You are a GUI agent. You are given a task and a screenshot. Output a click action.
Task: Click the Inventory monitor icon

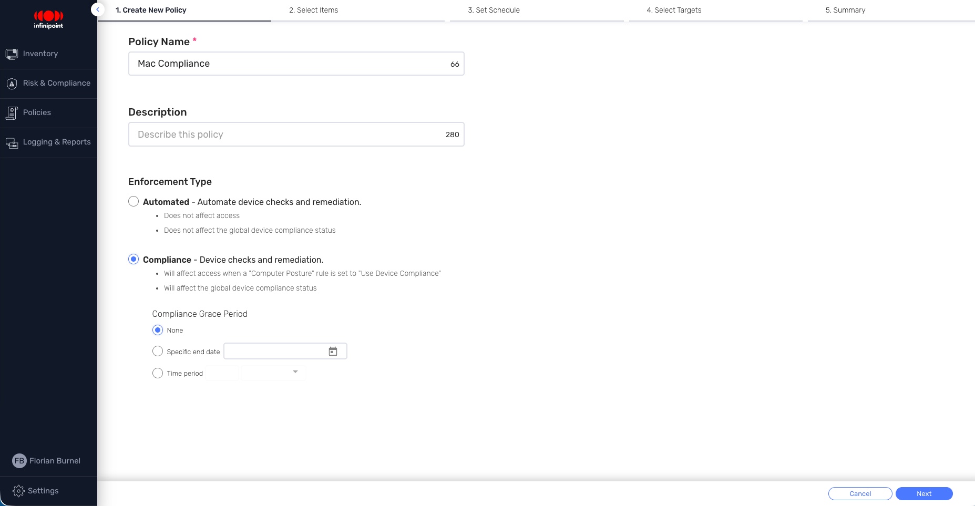tap(12, 54)
